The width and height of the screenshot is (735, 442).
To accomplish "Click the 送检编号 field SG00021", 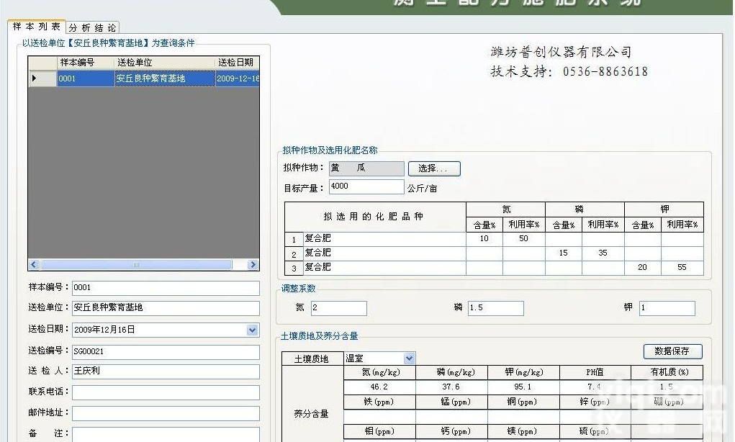I will [165, 353].
